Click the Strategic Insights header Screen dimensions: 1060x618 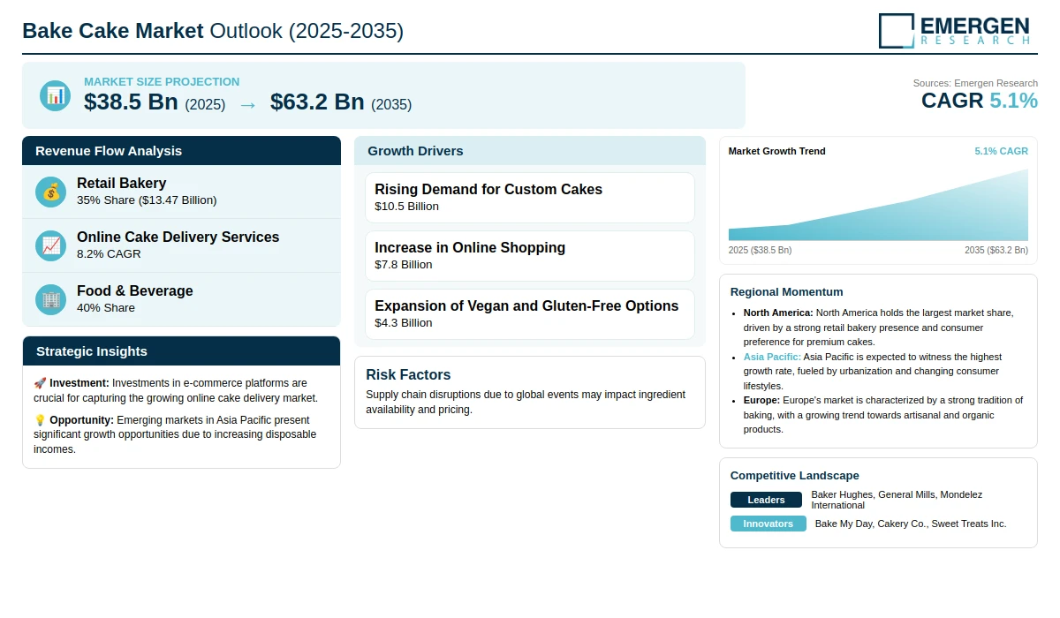pyautogui.click(x=181, y=350)
